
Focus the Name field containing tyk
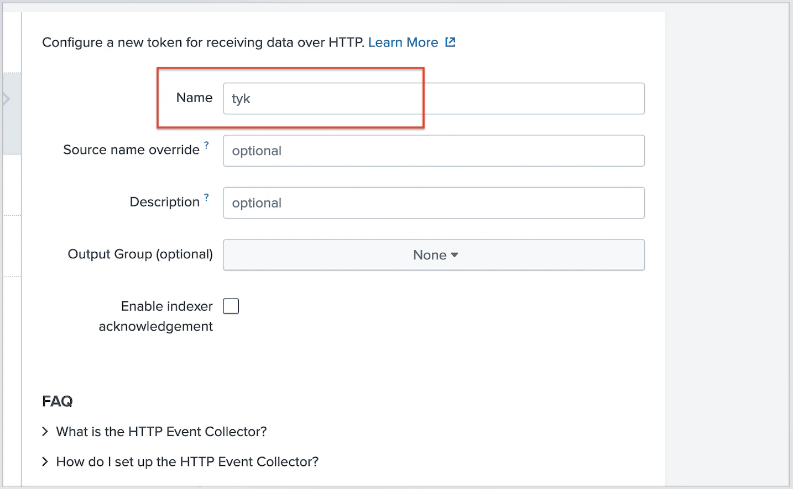pos(434,99)
